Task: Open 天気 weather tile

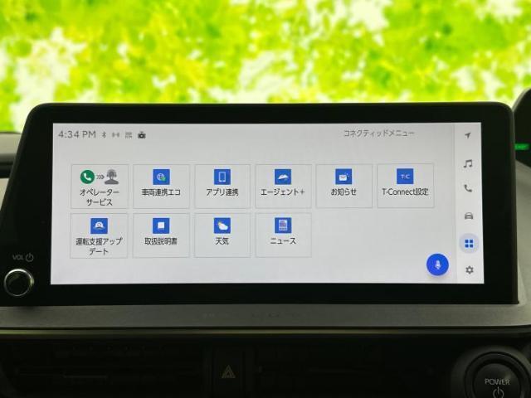Action: point(222,235)
